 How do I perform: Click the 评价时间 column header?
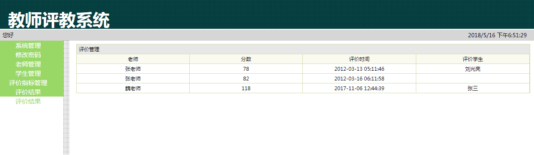359,59
